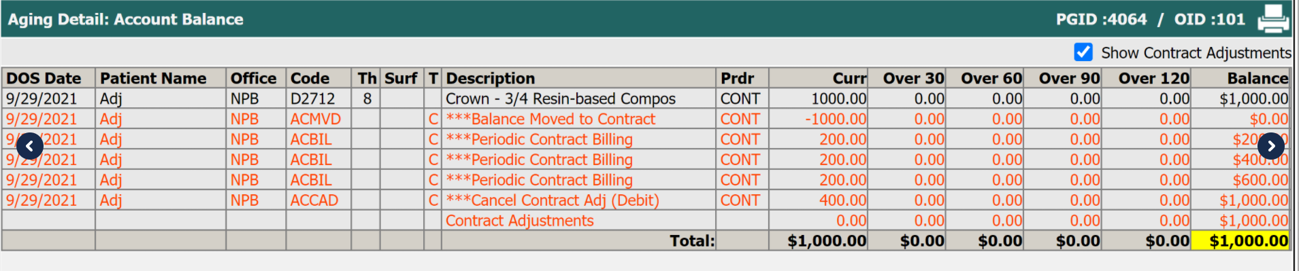Select the Over 120 column header
1299x271 pixels.
coord(1154,78)
